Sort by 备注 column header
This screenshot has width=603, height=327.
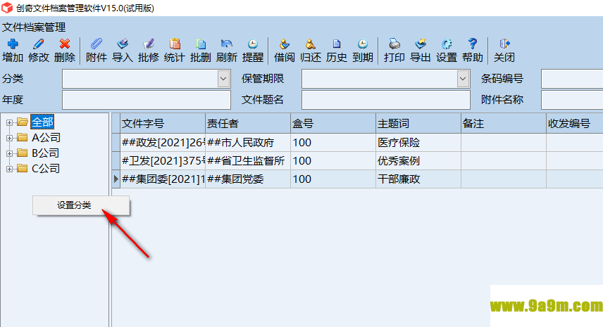coord(504,123)
